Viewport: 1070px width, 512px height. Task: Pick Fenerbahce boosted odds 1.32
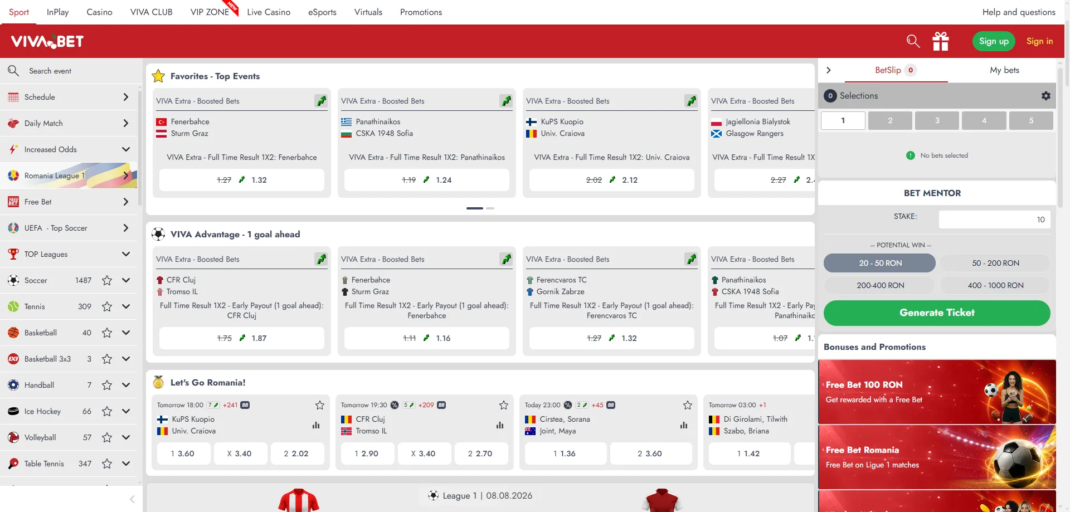click(x=242, y=180)
